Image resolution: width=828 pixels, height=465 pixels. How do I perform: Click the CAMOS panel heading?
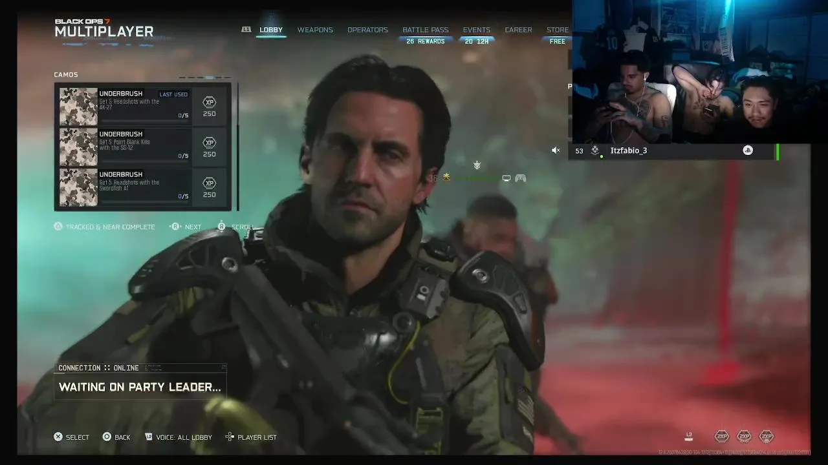pyautogui.click(x=66, y=75)
